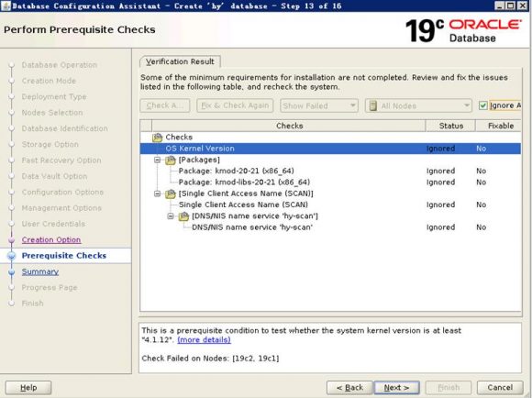Viewport: 532px width, 398px height.
Task: Collapse the [Packages] tree node
Action: pos(158,160)
